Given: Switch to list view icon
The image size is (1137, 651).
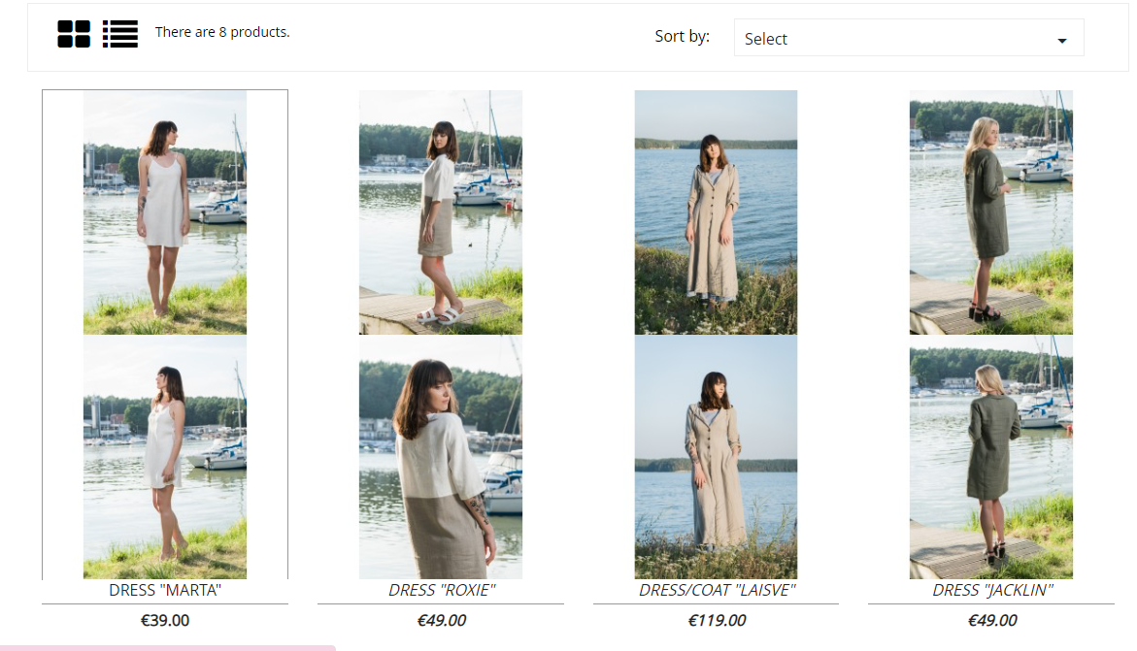Looking at the screenshot, I should tap(120, 33).
